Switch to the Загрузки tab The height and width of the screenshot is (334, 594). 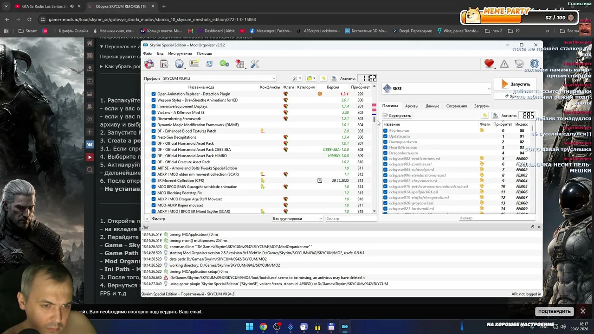482,106
